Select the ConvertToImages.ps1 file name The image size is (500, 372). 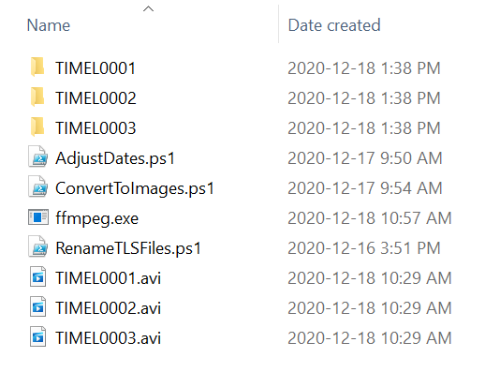(x=135, y=188)
